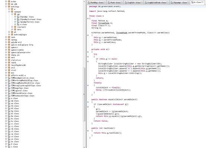Click the bd.class file icon
Screen dimensions: 206x148
pyautogui.click(x=9, y=106)
